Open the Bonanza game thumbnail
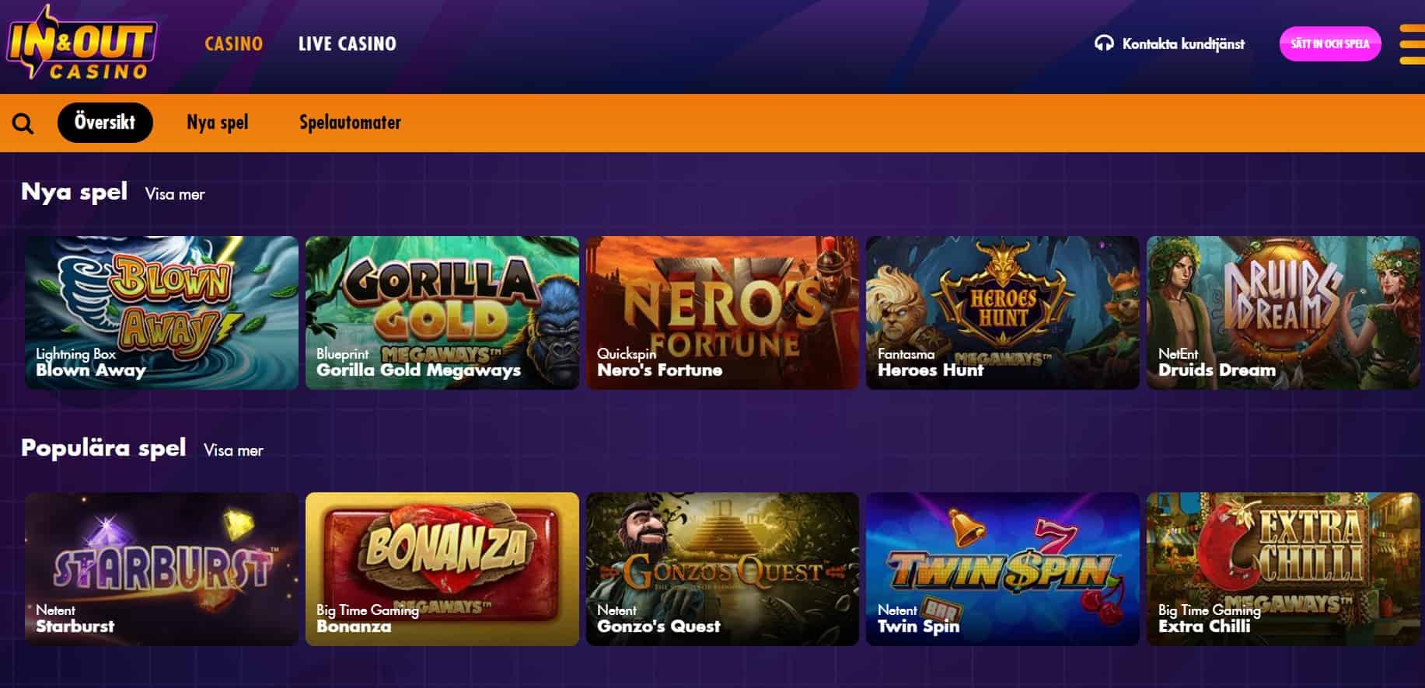The width and height of the screenshot is (1425, 688). (x=442, y=569)
